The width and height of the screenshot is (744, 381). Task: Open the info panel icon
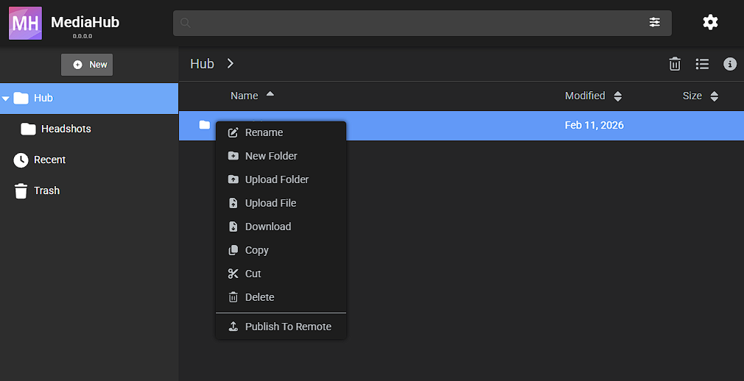pyautogui.click(x=730, y=64)
